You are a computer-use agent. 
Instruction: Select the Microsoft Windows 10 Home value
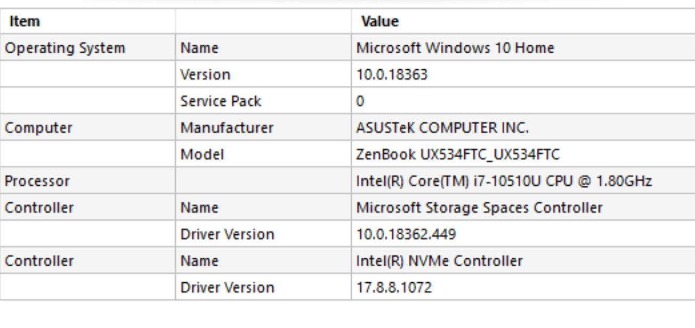coord(455,48)
